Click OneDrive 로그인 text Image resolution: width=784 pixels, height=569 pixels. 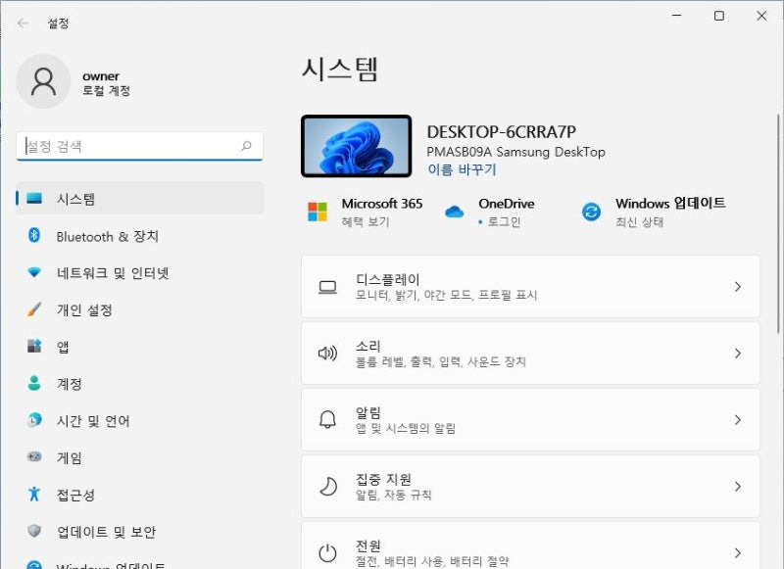tap(504, 221)
